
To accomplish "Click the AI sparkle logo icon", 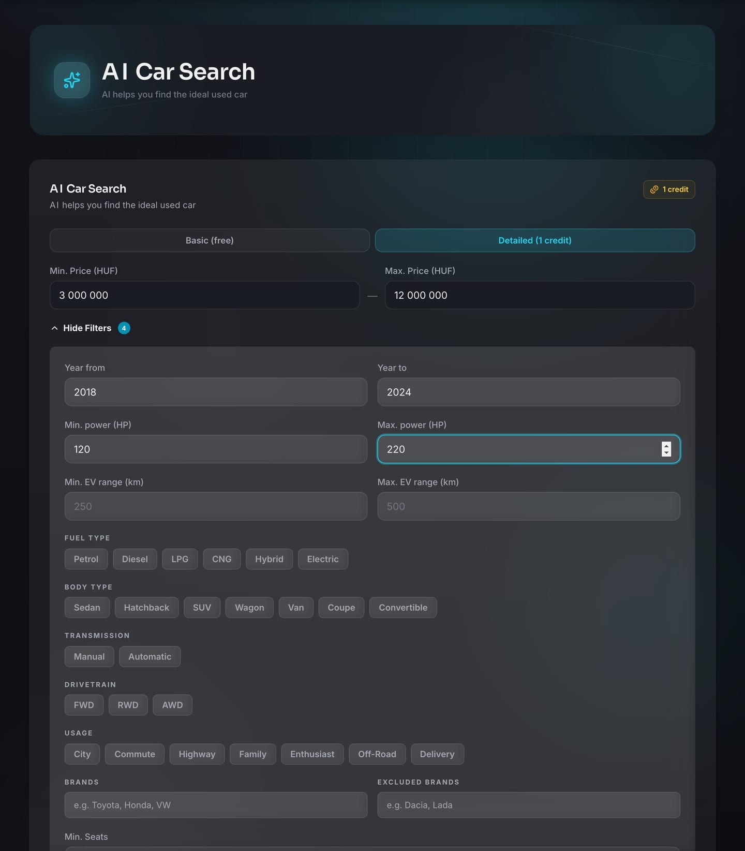I will point(72,80).
